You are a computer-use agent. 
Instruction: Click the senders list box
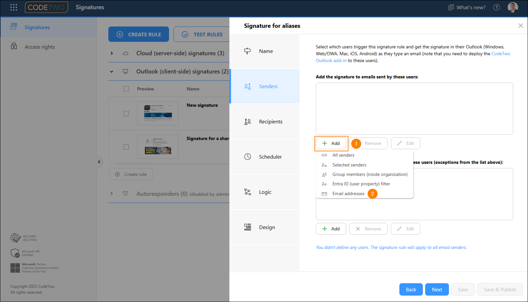pos(414,109)
